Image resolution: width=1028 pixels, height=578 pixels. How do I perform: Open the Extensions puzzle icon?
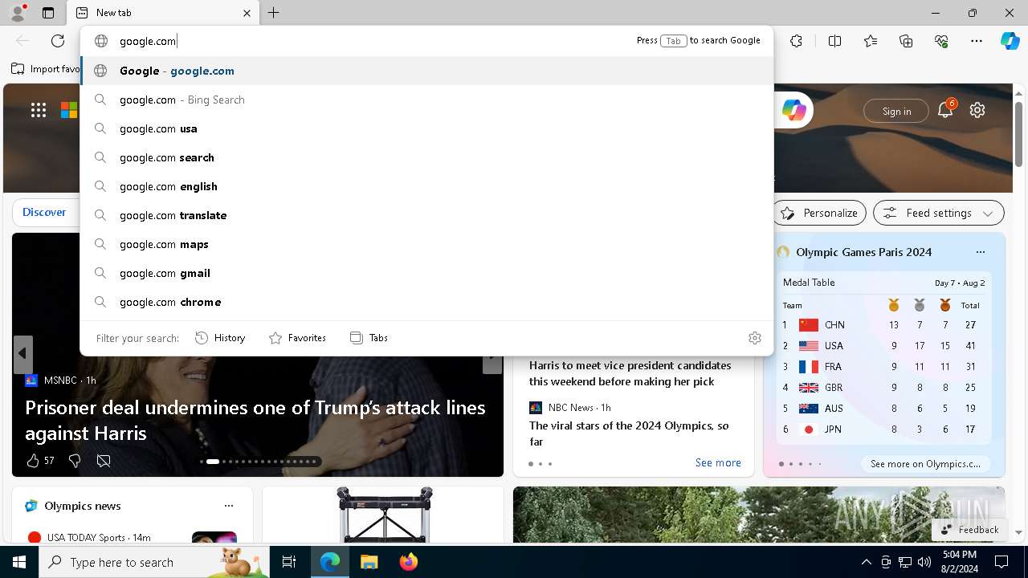pos(796,41)
